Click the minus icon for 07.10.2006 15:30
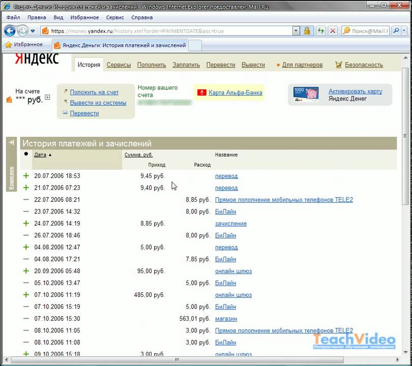 (26, 319)
